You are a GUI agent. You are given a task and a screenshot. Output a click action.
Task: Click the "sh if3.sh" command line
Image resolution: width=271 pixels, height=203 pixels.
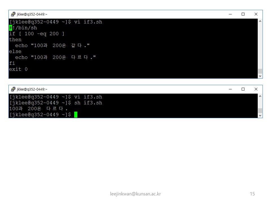click(88, 103)
